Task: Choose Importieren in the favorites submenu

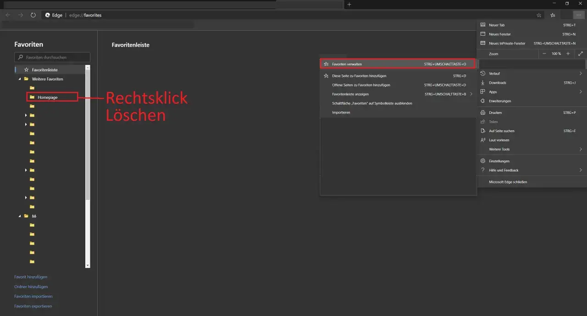Action: point(398,112)
